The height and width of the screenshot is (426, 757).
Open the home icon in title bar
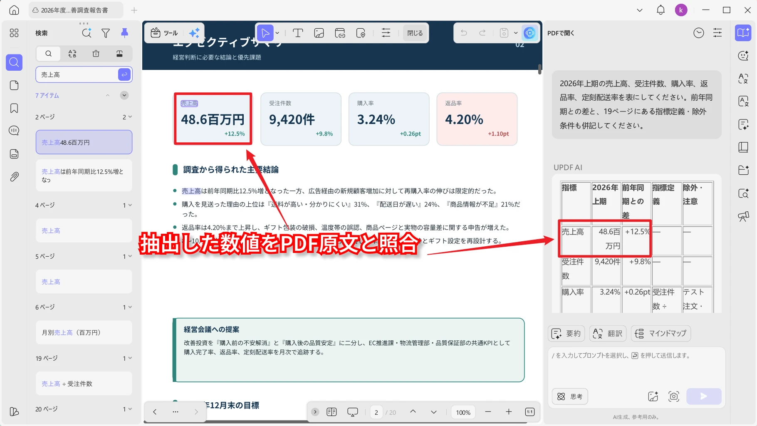coord(14,10)
